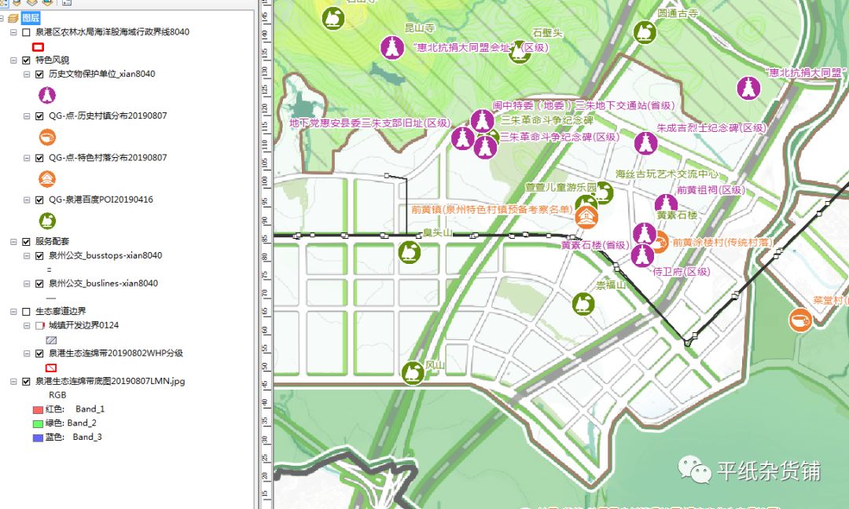The image size is (849, 509).
Task: Select layer name 城镇开发边界0124
Action: (x=83, y=325)
